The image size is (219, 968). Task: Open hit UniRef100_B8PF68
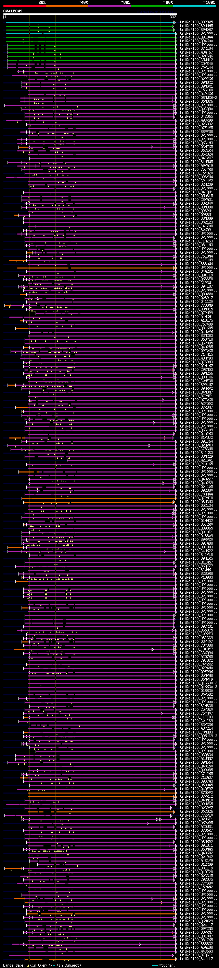point(196,132)
